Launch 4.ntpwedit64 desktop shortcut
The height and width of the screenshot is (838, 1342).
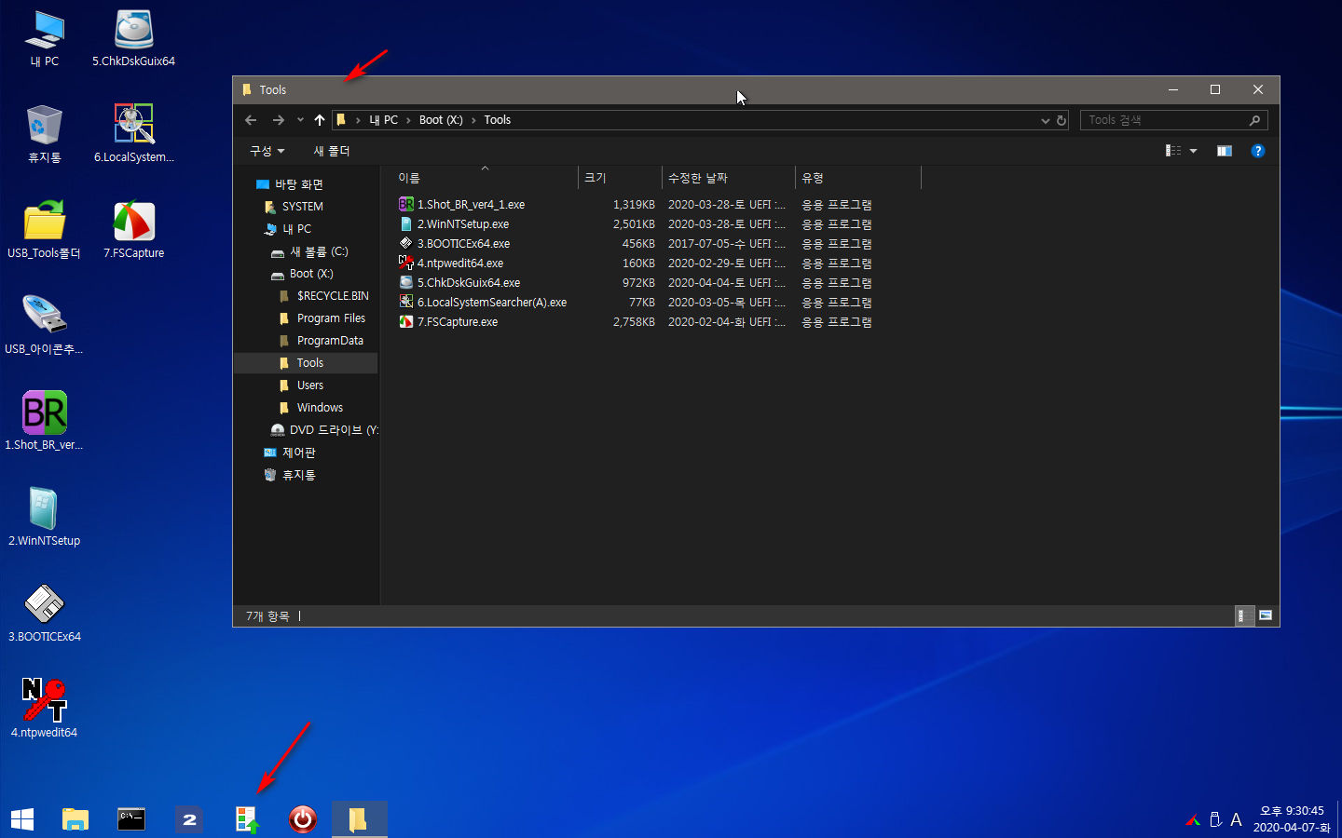coord(44,709)
